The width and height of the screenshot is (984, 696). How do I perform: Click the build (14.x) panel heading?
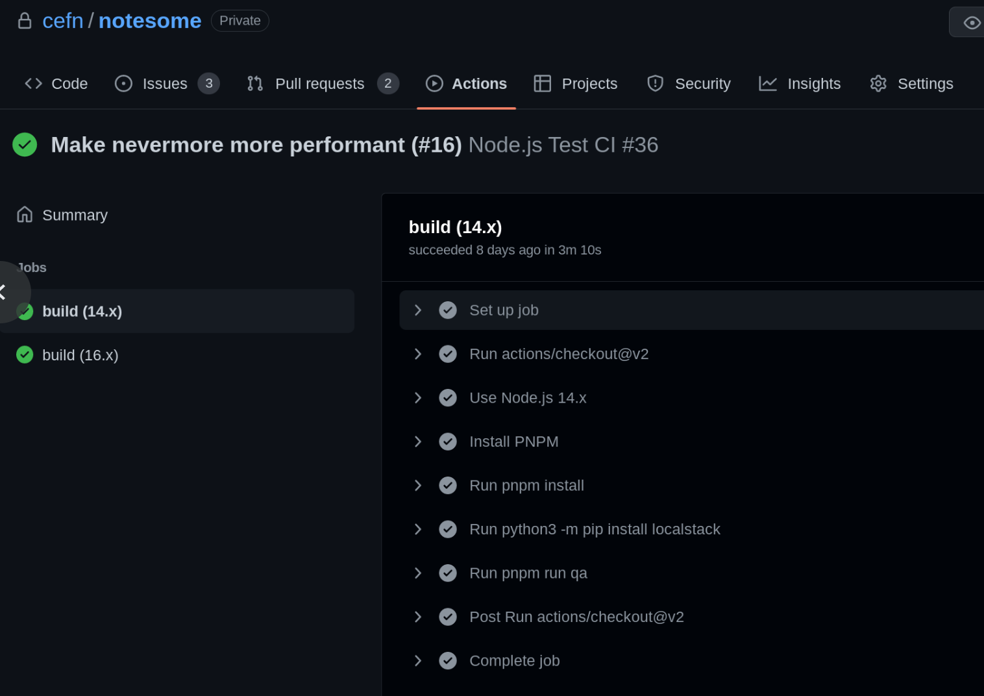pos(455,227)
